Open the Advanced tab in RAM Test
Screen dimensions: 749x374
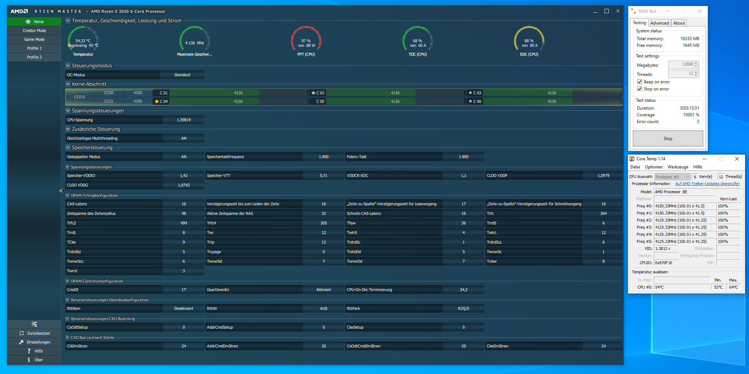[660, 23]
